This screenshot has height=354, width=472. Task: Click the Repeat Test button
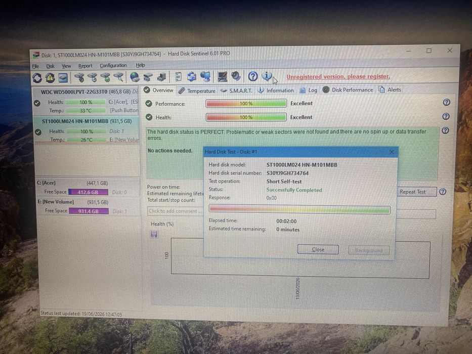[x=417, y=192]
